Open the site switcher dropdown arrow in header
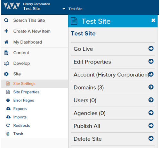 click(x=64, y=9)
